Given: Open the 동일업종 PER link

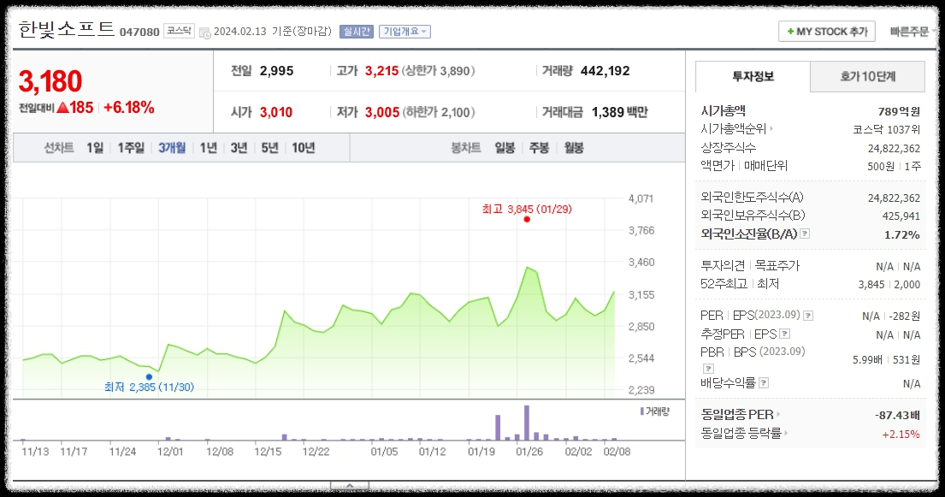Looking at the screenshot, I should coord(737,414).
